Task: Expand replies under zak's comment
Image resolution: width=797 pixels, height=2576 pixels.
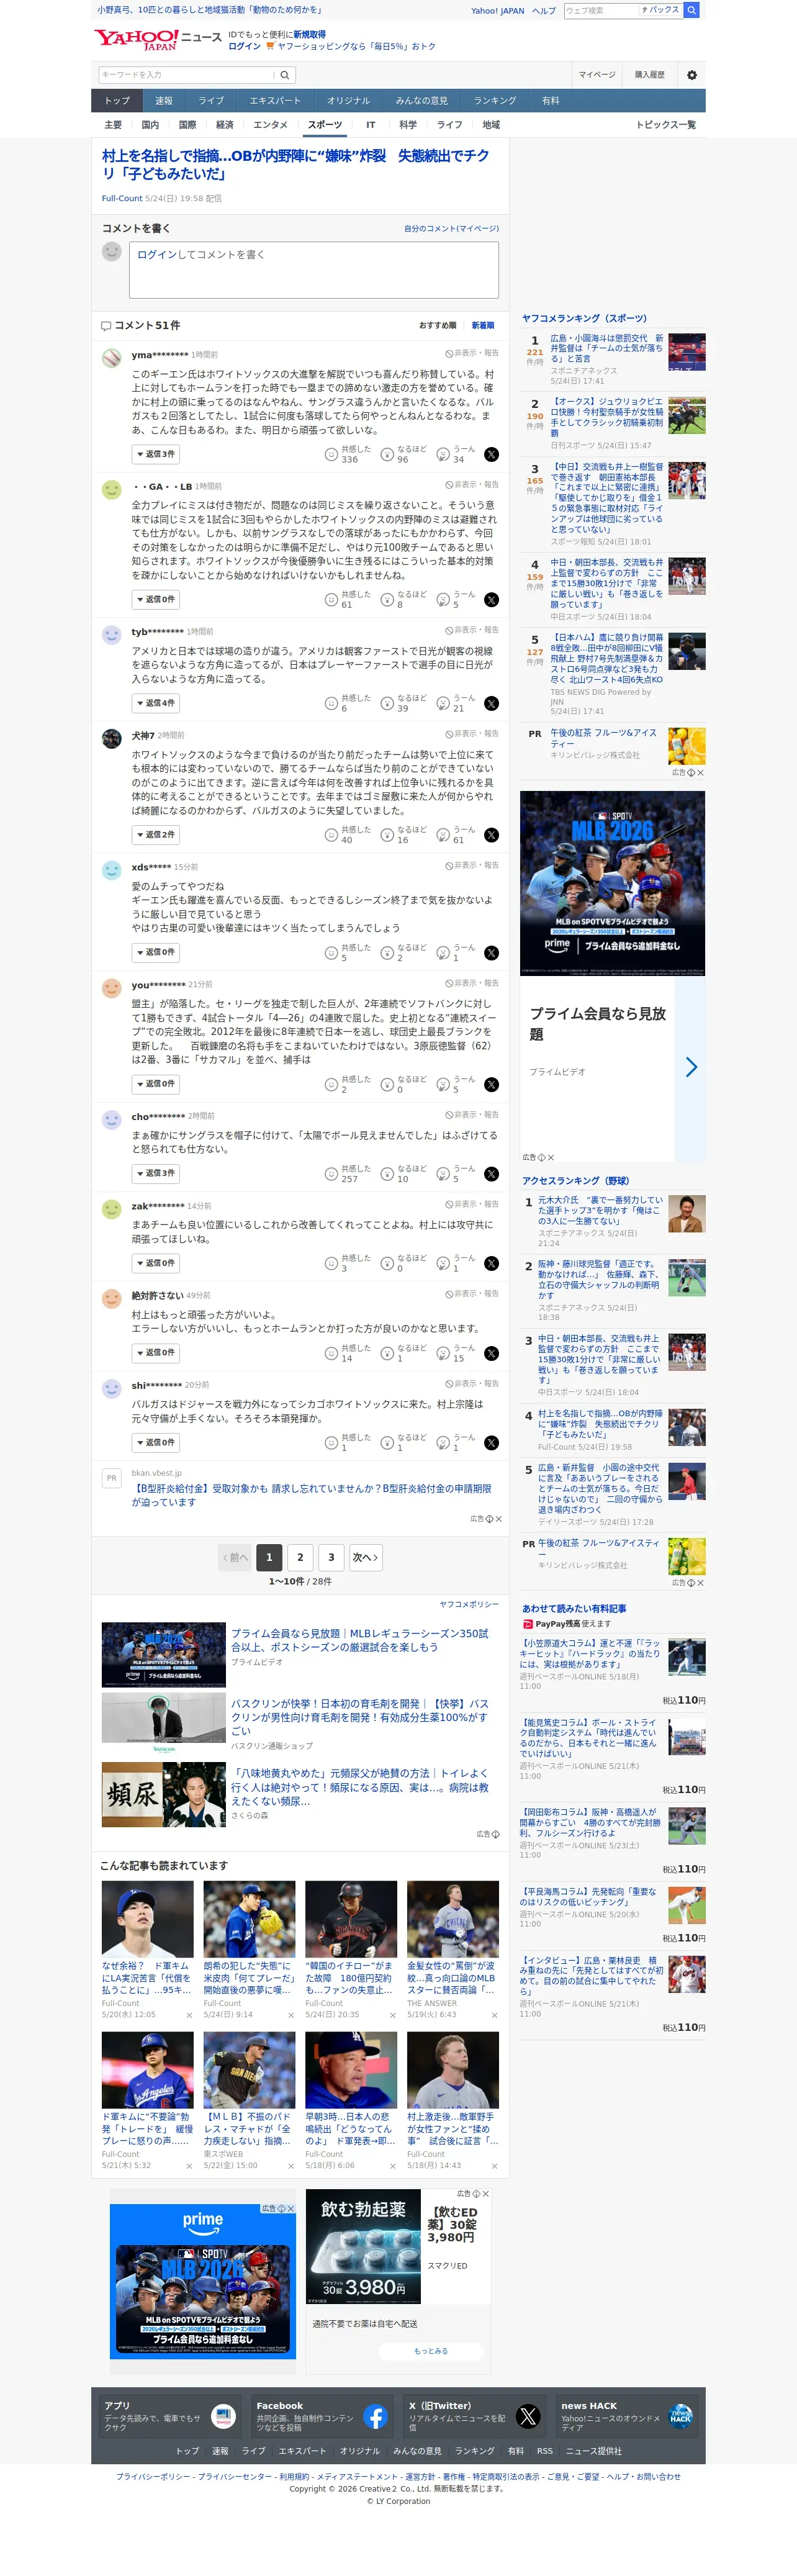Action: pyautogui.click(x=156, y=1264)
